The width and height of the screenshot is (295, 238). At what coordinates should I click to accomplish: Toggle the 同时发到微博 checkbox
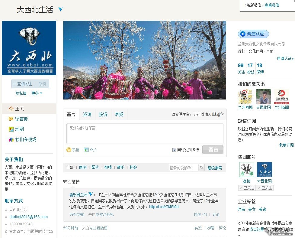[174, 150]
